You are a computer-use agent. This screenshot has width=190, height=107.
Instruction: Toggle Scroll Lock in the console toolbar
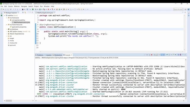pos(157,55)
